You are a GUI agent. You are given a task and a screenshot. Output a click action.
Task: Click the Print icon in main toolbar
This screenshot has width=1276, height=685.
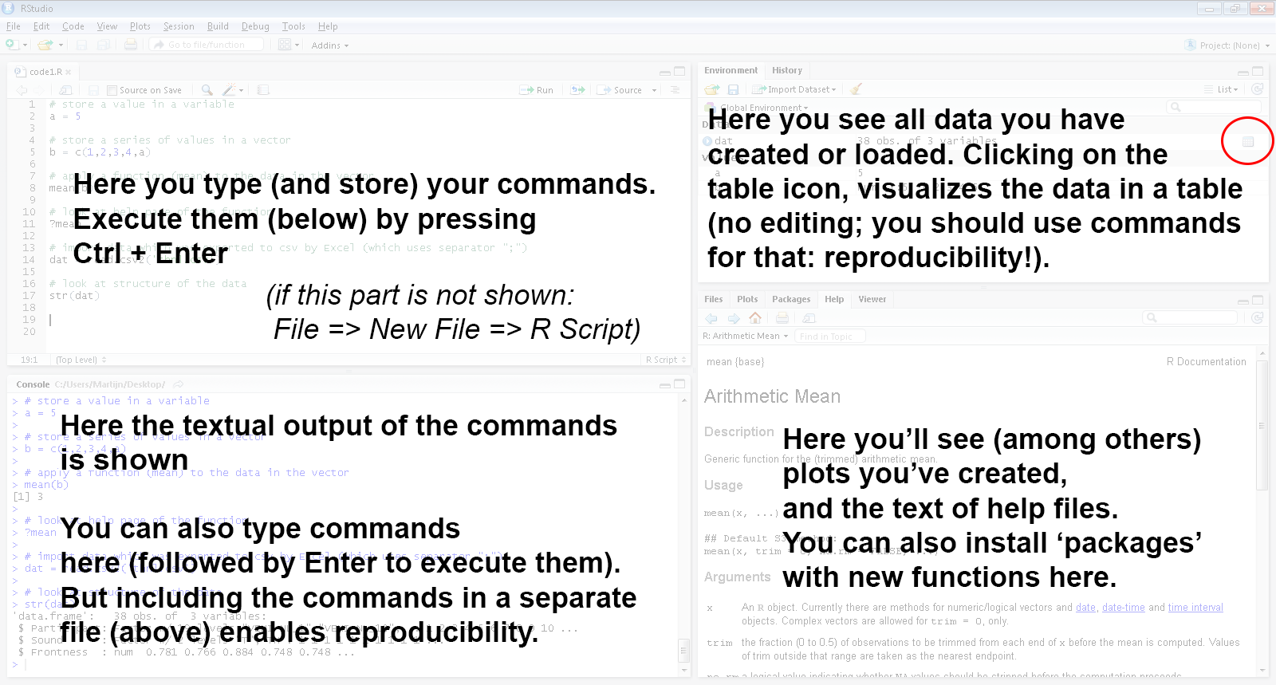(x=131, y=45)
